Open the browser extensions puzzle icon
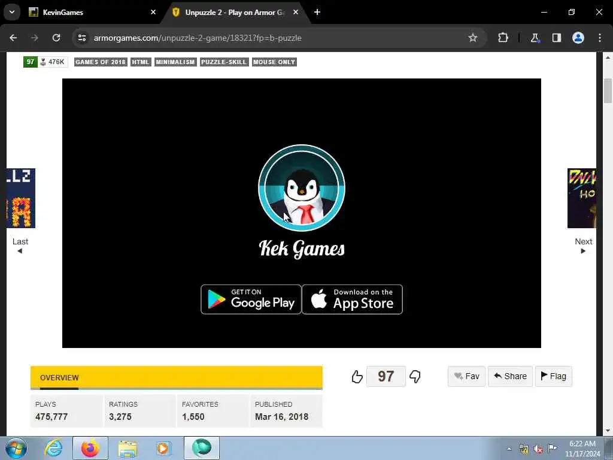Image resolution: width=613 pixels, height=460 pixels. coord(503,38)
